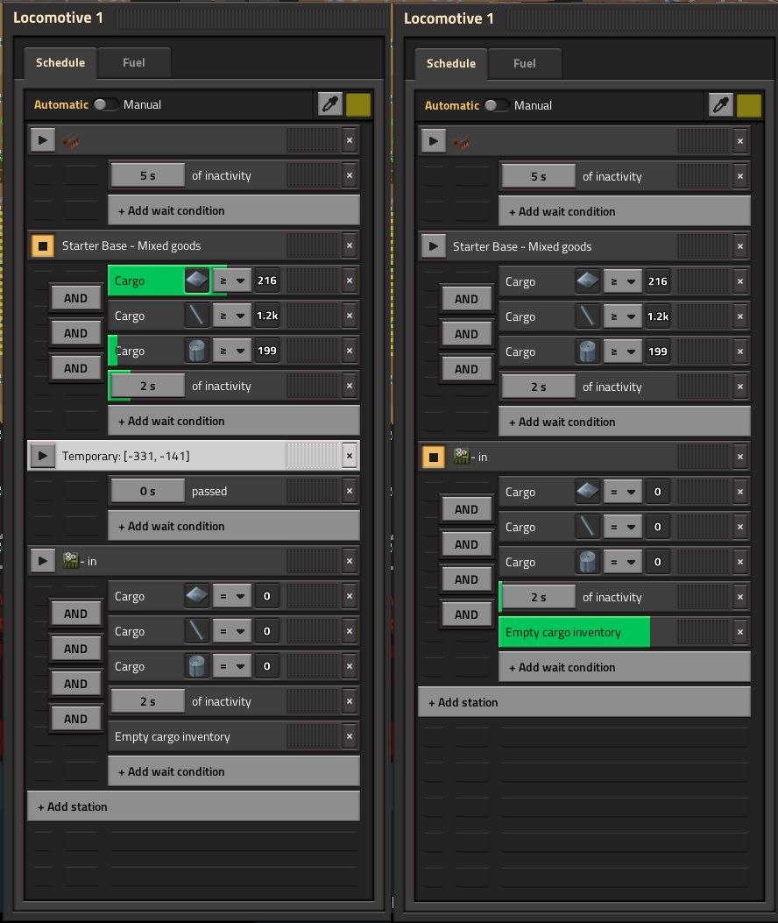Image resolution: width=778 pixels, height=923 pixels.
Task: Toggle the play button on the Temporary station
Action: pos(42,455)
